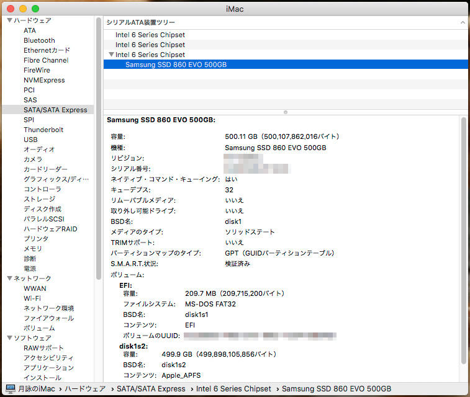Select プリンタ in the sidebar

[x=36, y=239]
